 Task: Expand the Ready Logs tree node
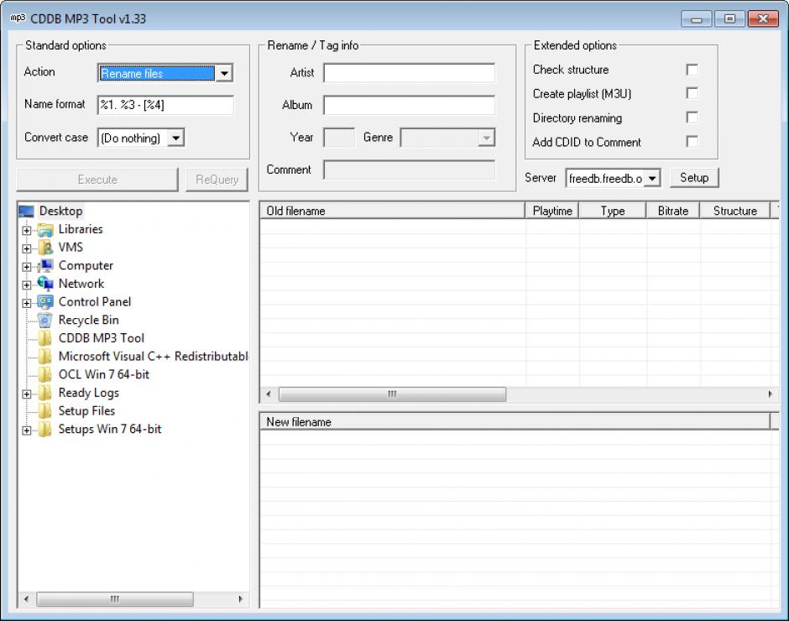[27, 394]
